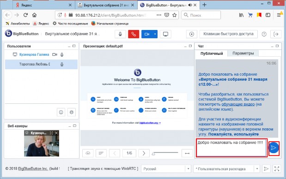Screen dimensions: 286x179
Task: Click browser address bar URL
Action: pyautogui.click(x=111, y=15)
